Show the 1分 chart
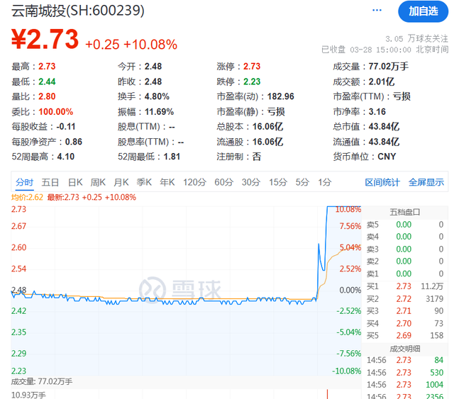This screenshot has width=454, height=399. tap(325, 182)
